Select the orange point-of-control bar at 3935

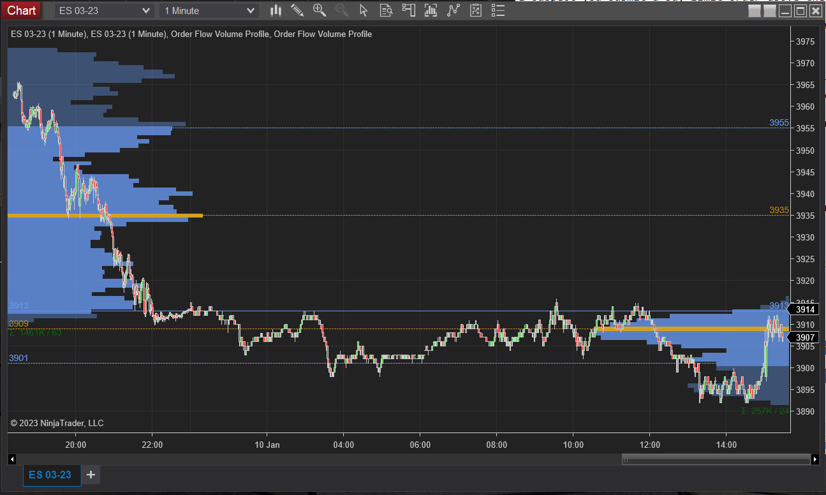(x=105, y=216)
